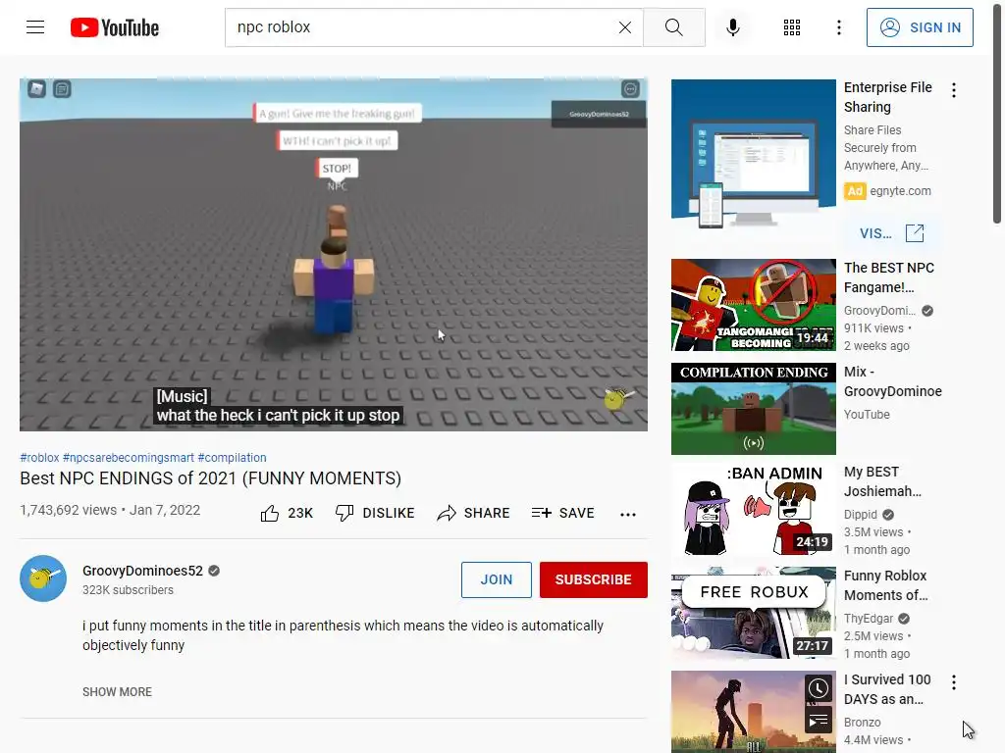1005x753 pixels.
Task: Click the 1,743,692 views count
Action: (x=68, y=510)
